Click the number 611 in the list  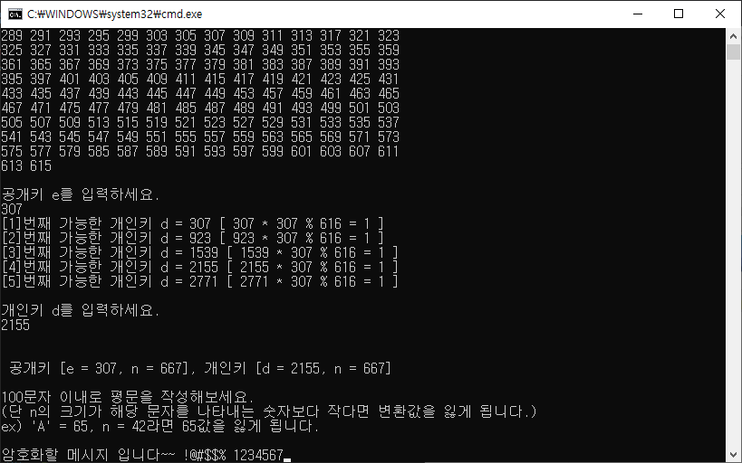point(389,151)
